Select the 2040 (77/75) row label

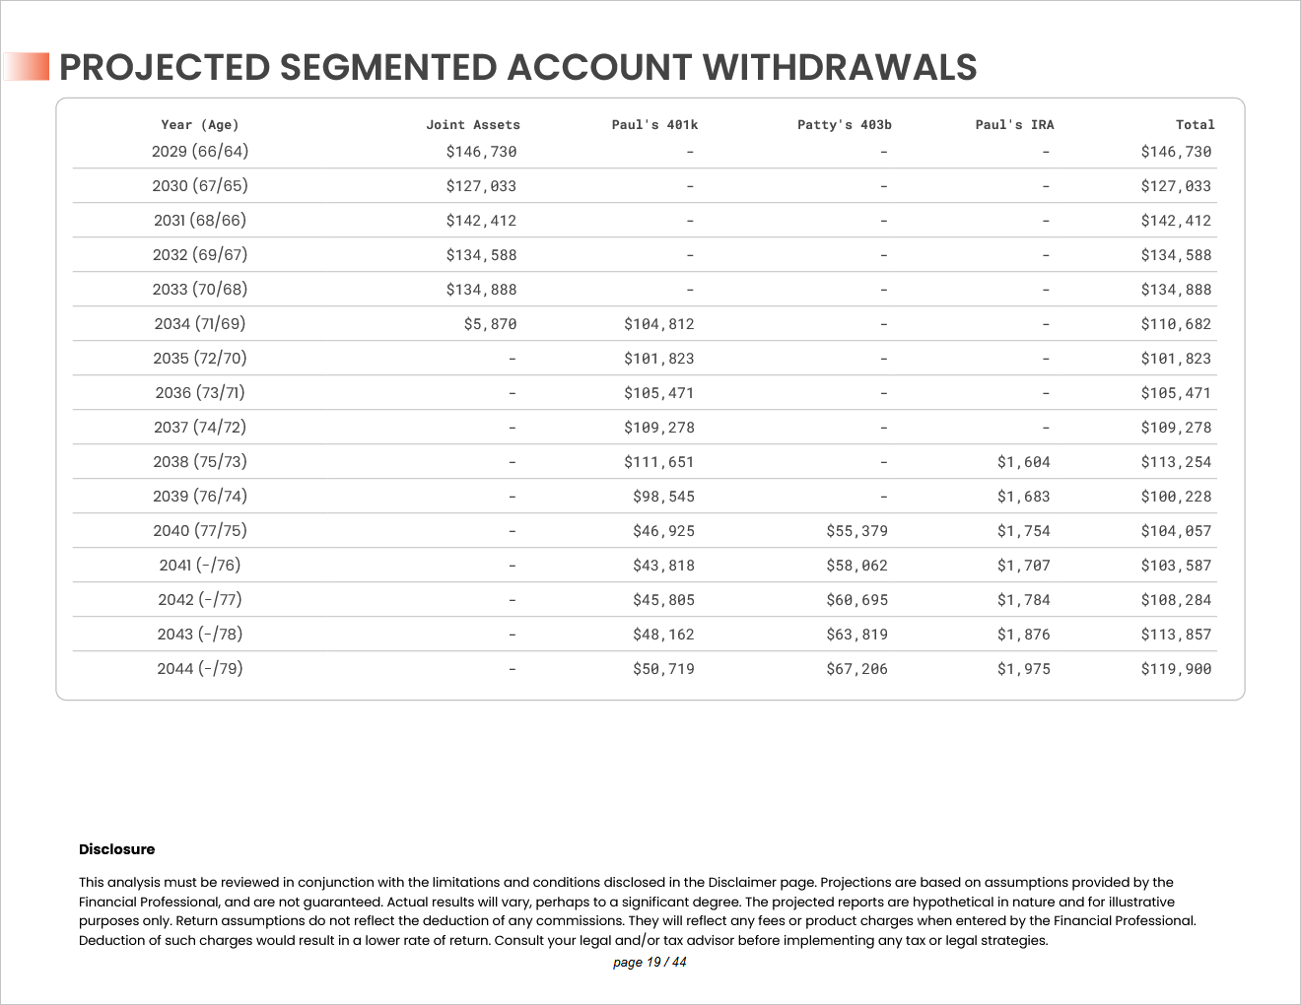coord(200,531)
